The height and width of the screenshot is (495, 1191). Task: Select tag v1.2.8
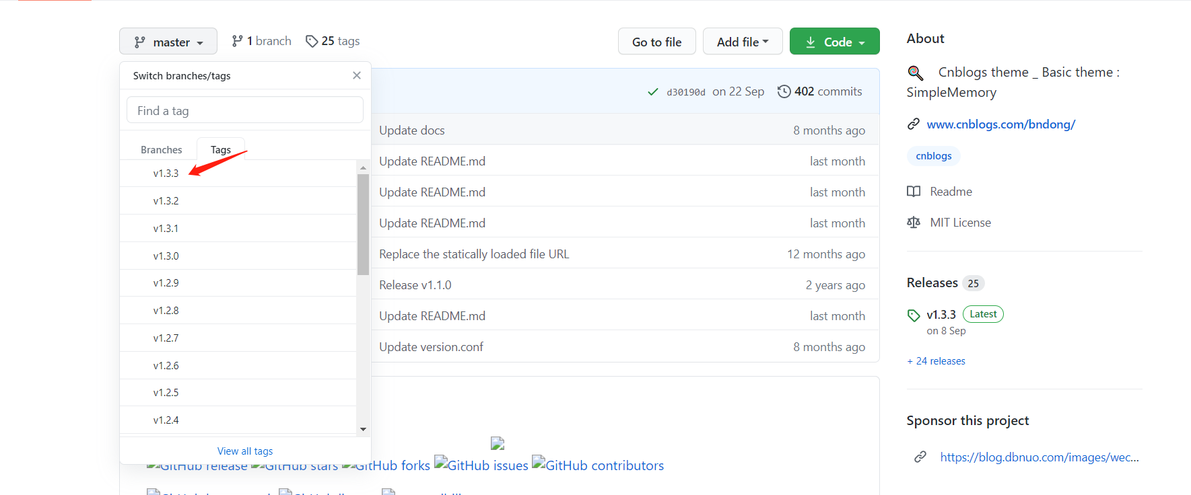pyautogui.click(x=238, y=311)
